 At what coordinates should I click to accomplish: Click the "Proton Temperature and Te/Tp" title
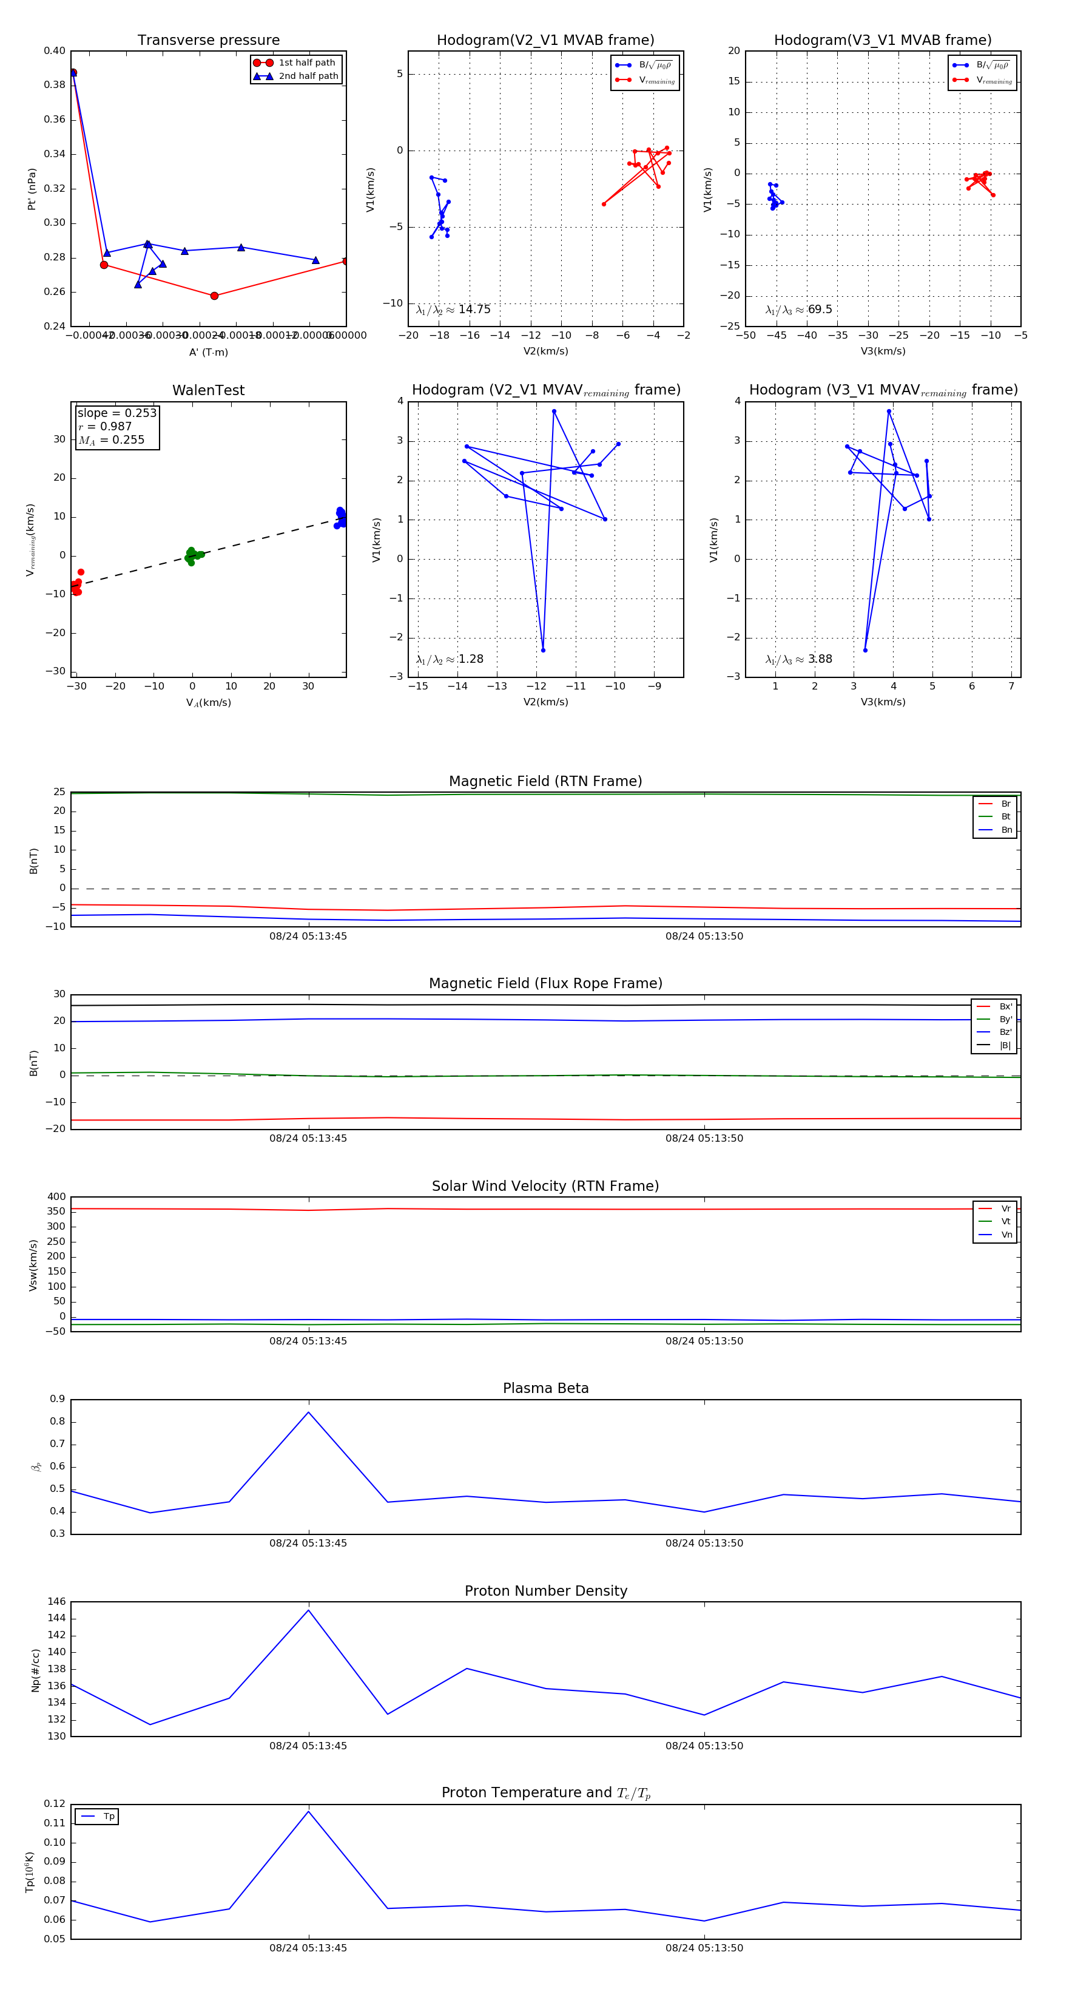tap(545, 1793)
